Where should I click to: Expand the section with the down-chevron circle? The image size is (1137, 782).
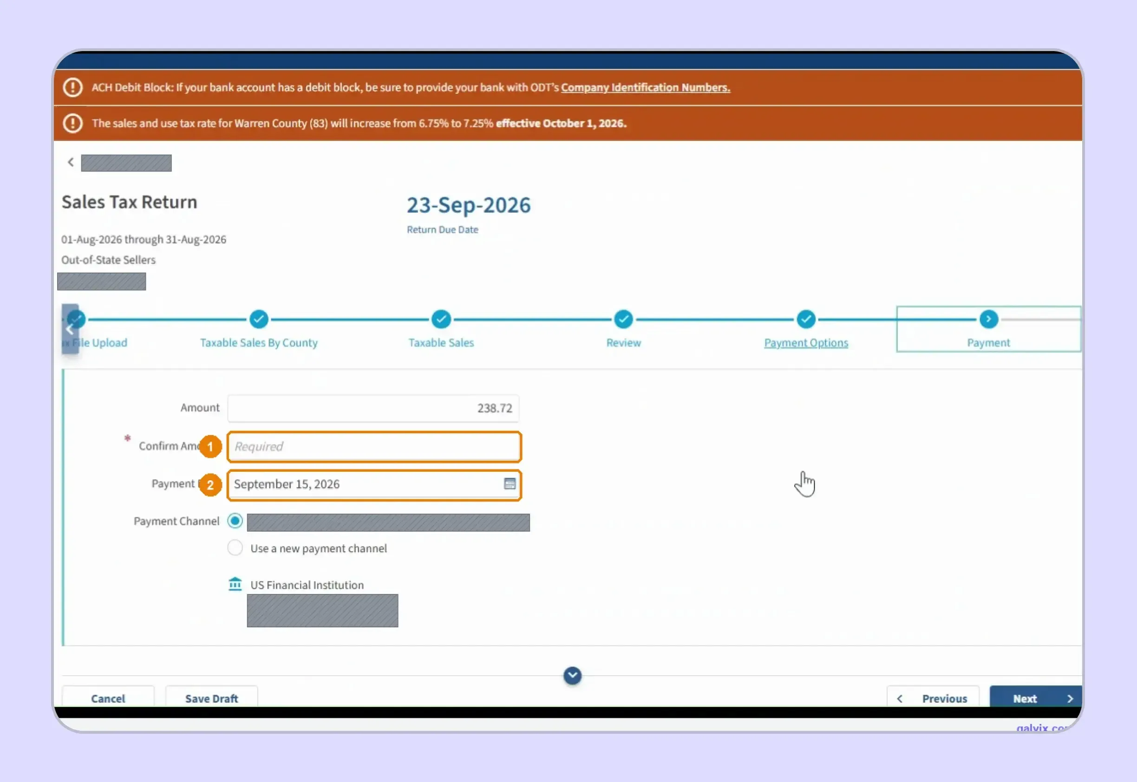coord(572,676)
